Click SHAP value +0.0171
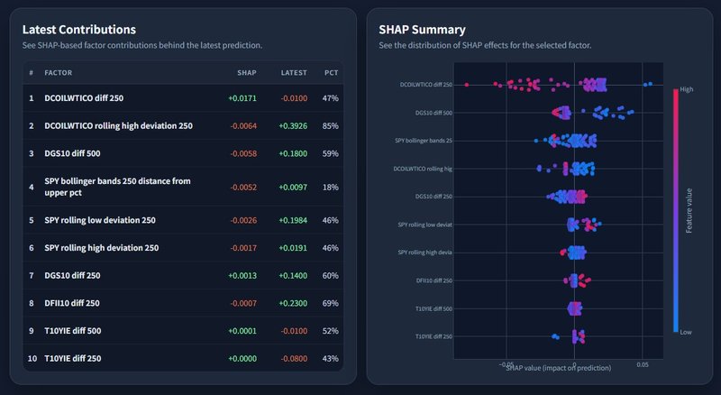The width and height of the screenshot is (721, 395). [x=242, y=98]
